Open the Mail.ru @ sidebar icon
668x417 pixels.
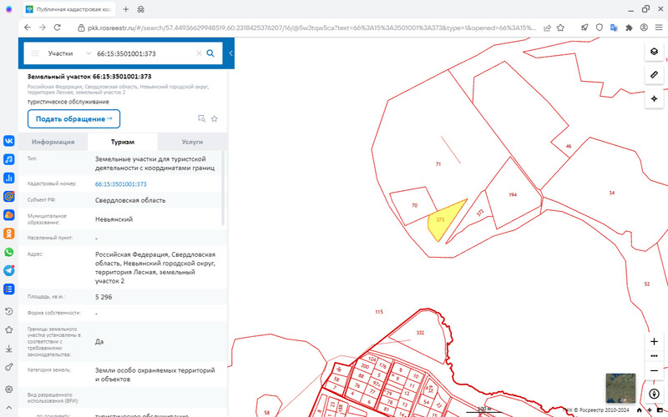[9, 196]
